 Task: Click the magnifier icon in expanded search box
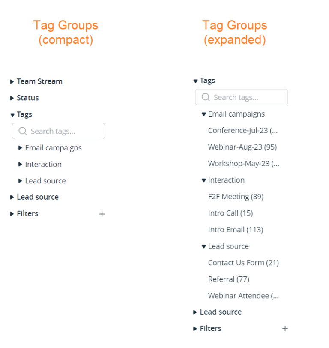click(206, 97)
